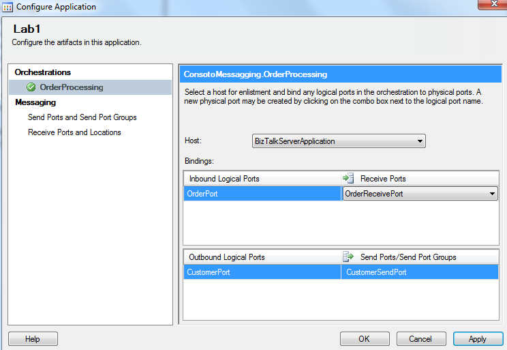Close the Configure Application dialog
The width and height of the screenshot is (507, 350).
[x=490, y=5]
